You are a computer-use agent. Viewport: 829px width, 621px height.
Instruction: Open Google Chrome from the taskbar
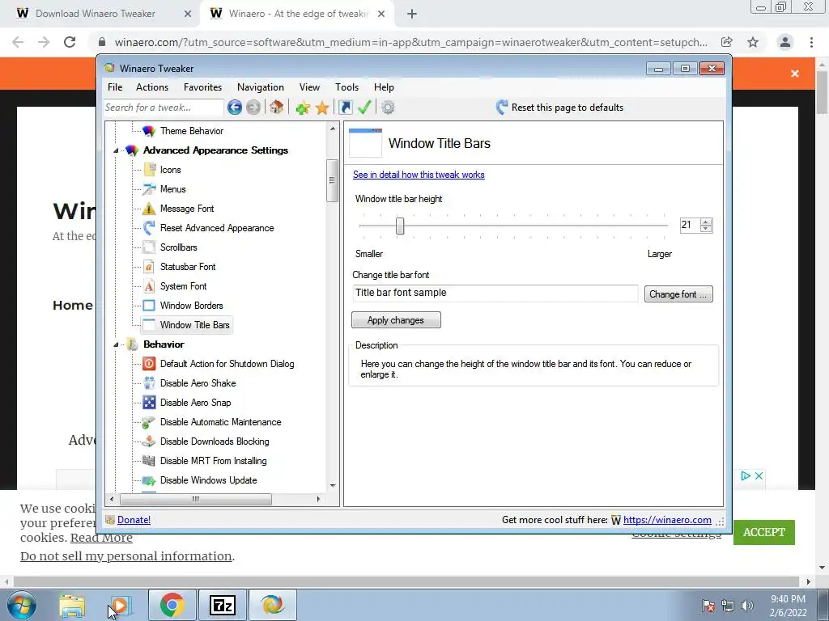172,605
